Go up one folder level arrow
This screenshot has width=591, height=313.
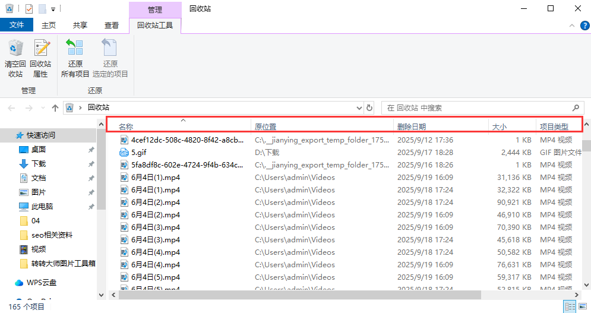tap(55, 108)
